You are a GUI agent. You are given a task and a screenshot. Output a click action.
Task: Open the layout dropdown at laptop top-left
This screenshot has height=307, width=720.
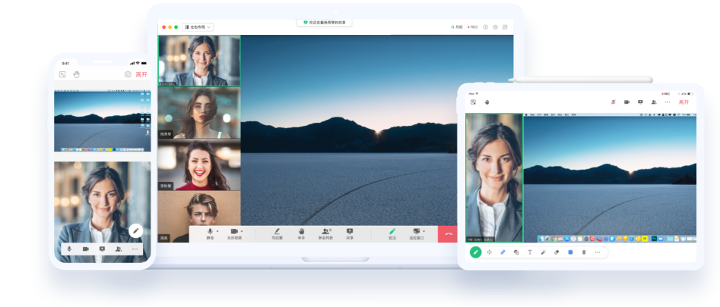tap(198, 27)
